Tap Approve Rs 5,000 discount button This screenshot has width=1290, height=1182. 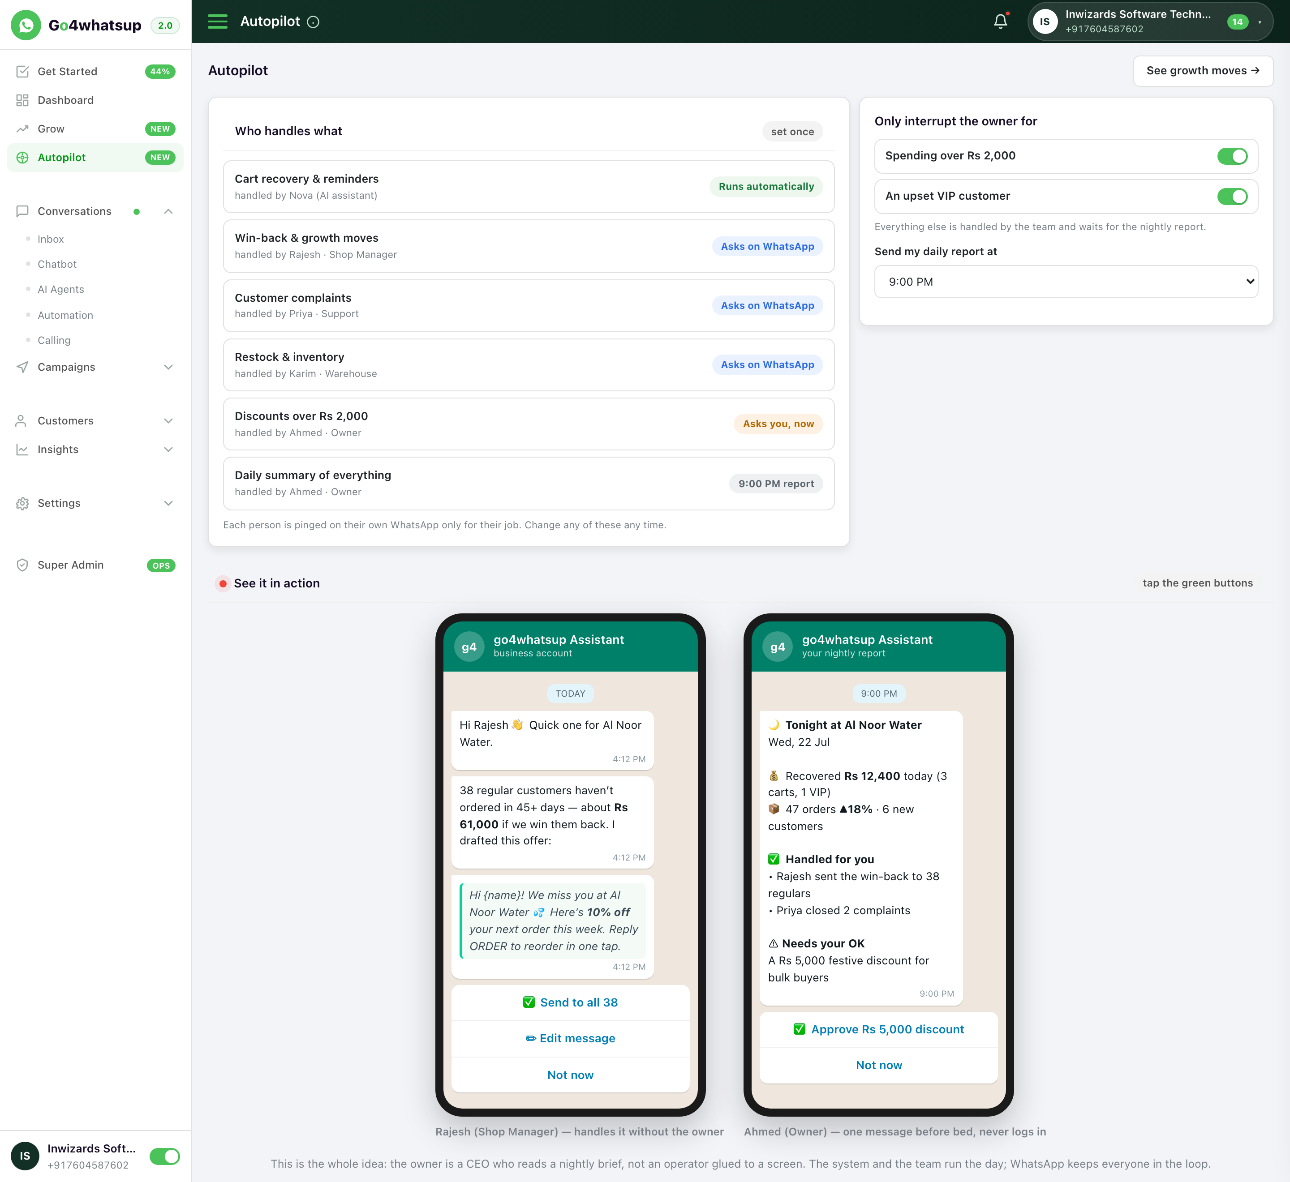878,1029
